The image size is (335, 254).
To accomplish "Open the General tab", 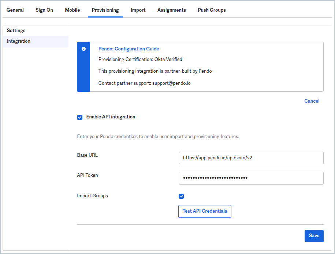I will click(x=15, y=10).
